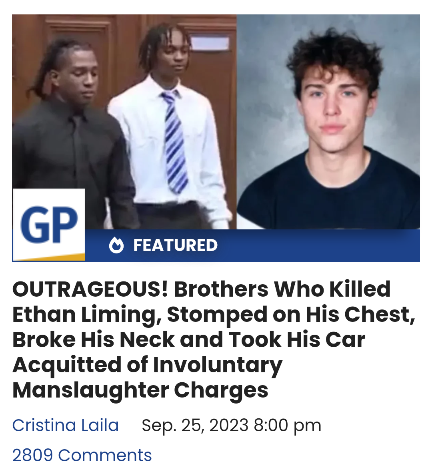
Task: Click the portrait photo with gray backdrop
Action: [x=328, y=122]
